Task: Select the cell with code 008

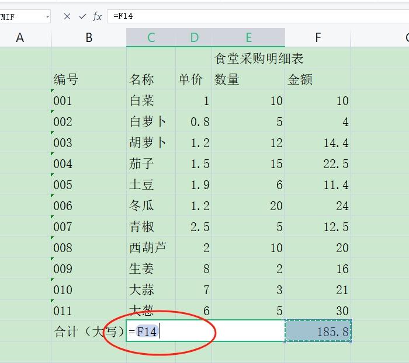Action: pyautogui.click(x=89, y=247)
